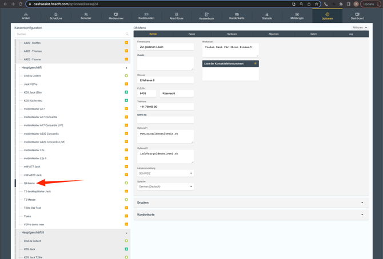Open the Artikel section in top navigation
The height and width of the screenshot is (259, 383).
click(26, 16)
